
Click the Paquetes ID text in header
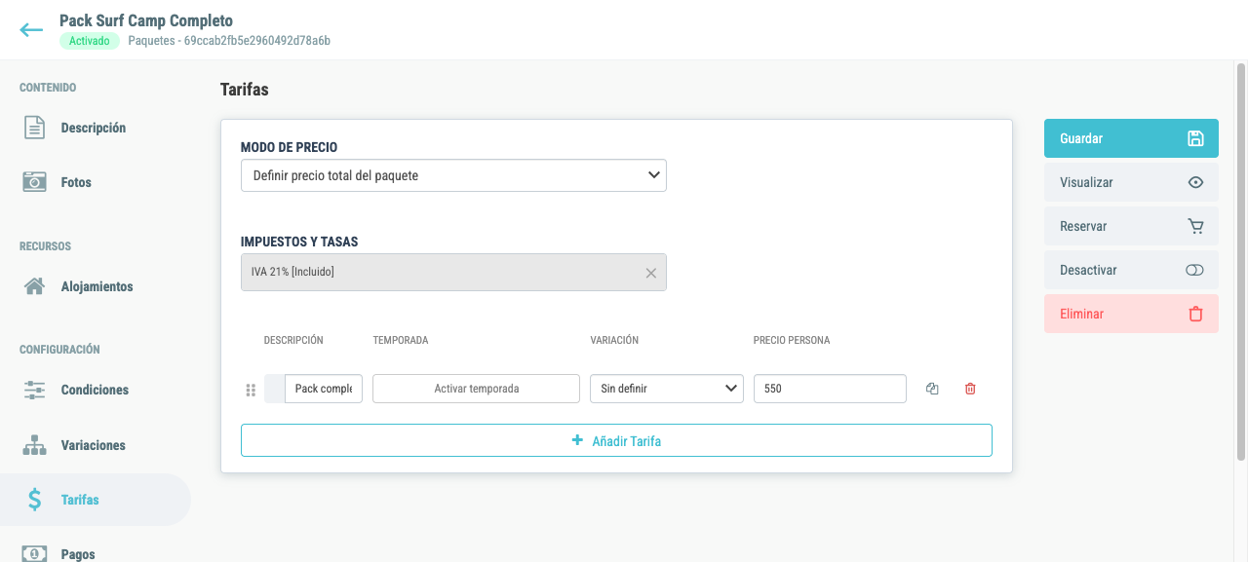click(x=229, y=41)
